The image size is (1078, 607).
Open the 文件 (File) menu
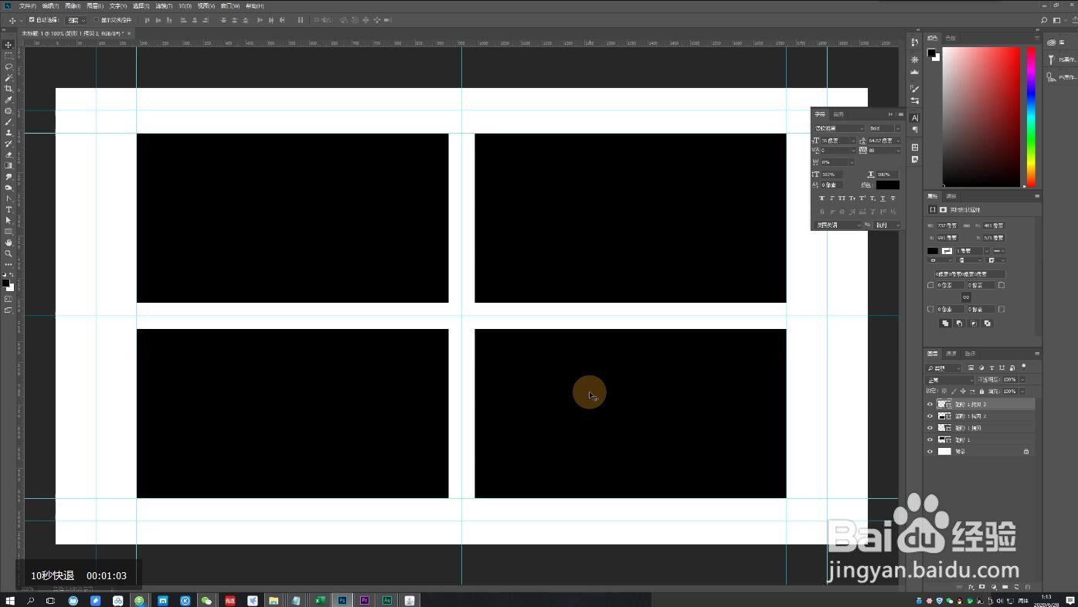click(x=28, y=5)
